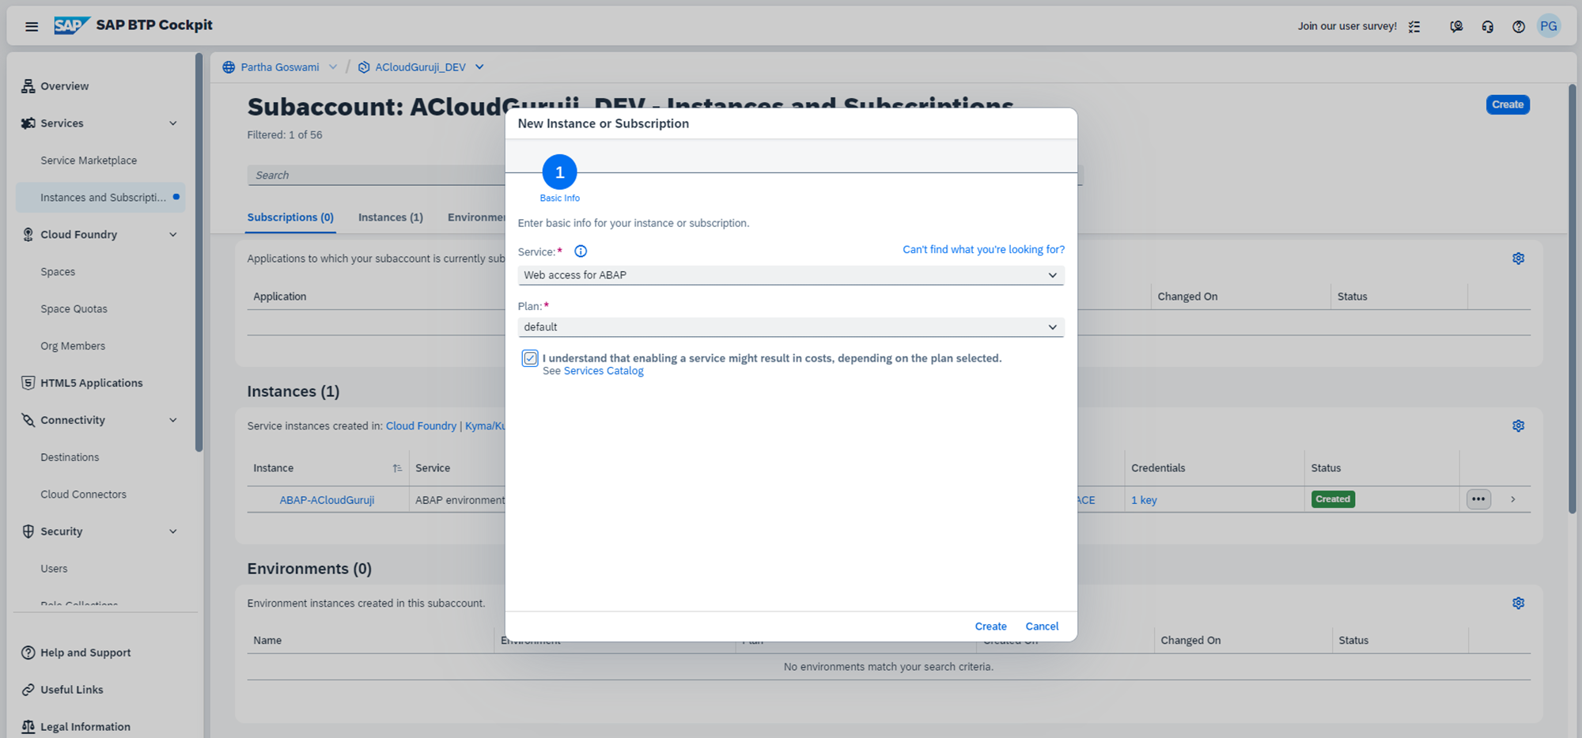
Task: Click Create in the dialog footer
Action: point(990,626)
